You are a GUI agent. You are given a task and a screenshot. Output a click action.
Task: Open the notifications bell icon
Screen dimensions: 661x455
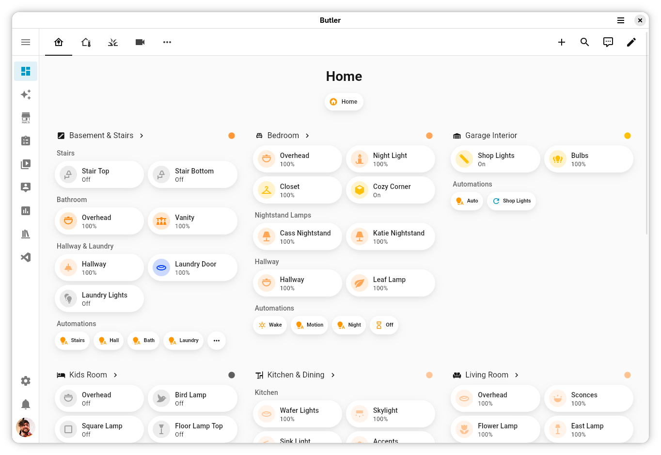(26, 404)
